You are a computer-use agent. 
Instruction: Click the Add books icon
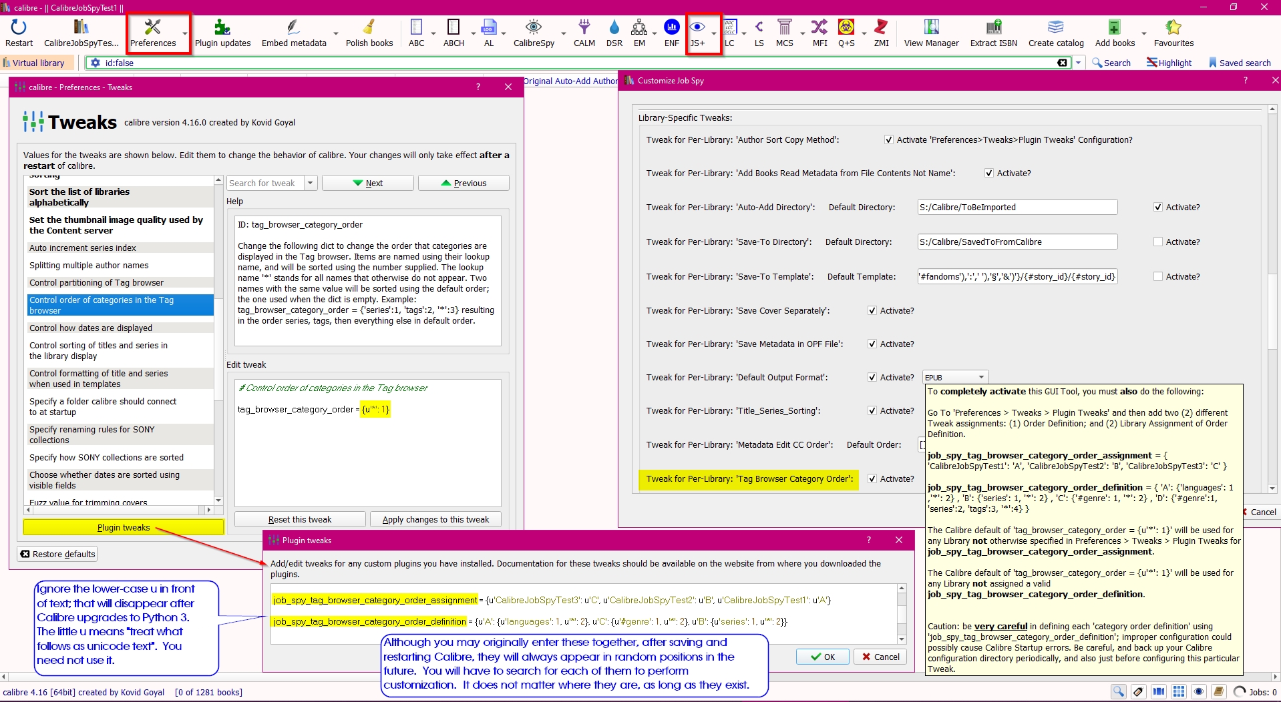point(1115,33)
